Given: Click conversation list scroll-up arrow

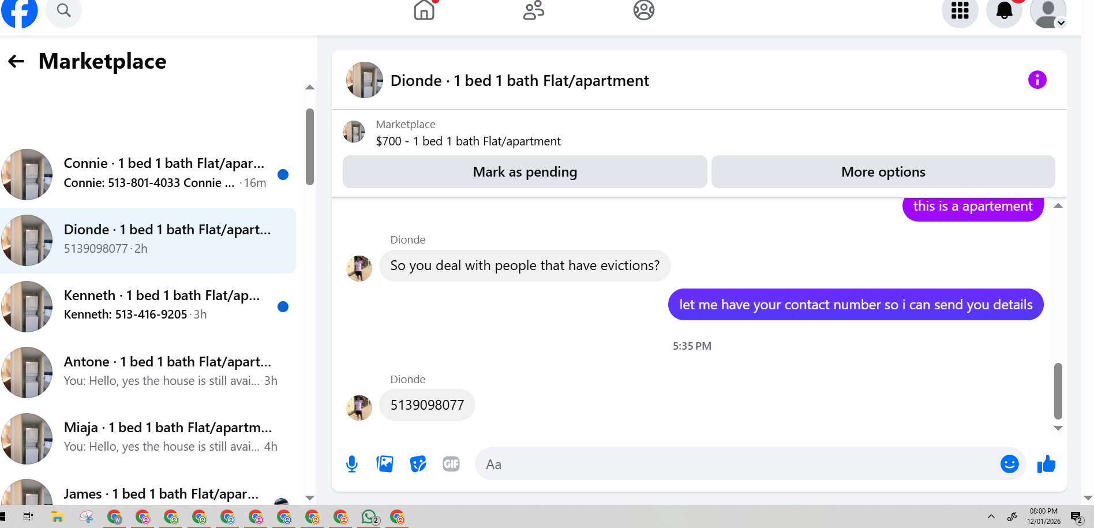Looking at the screenshot, I should (x=310, y=88).
